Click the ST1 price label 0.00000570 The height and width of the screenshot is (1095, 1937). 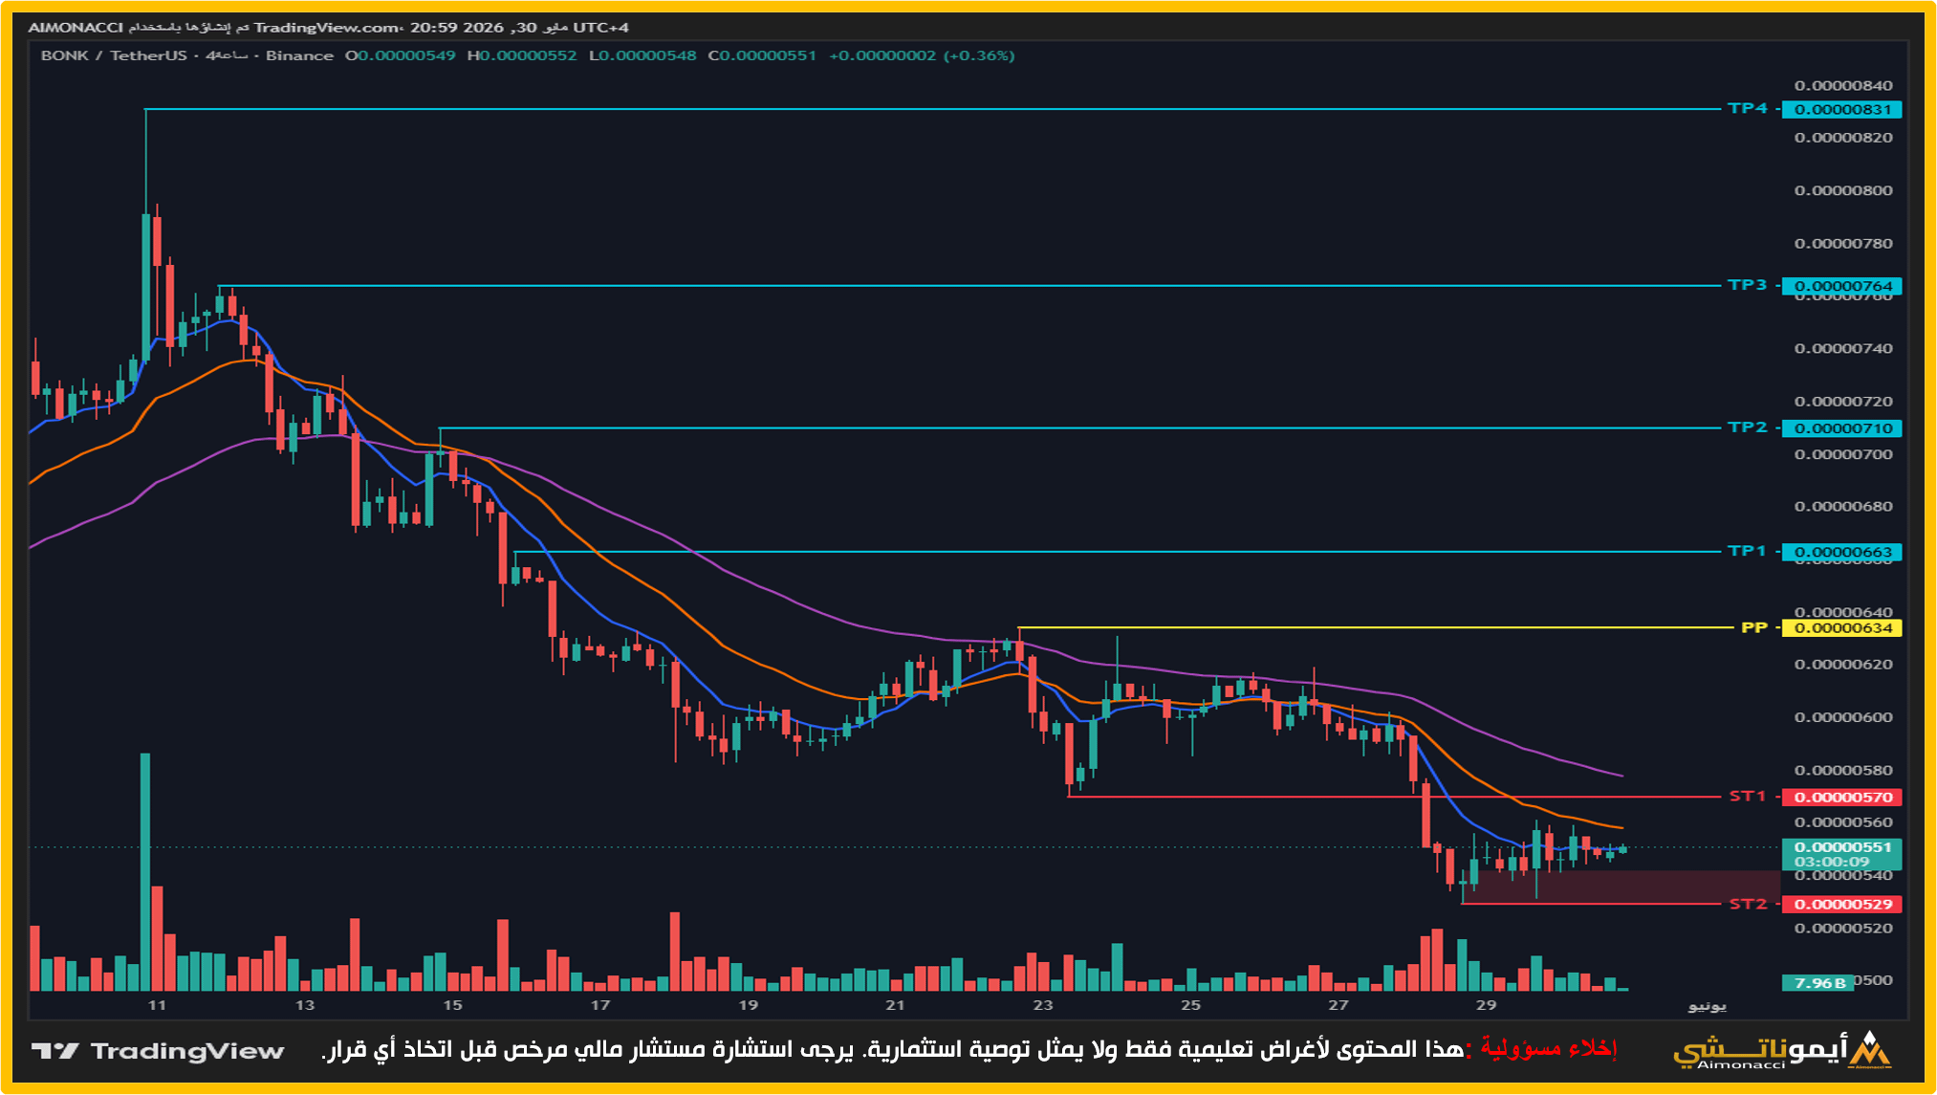pos(1841,797)
